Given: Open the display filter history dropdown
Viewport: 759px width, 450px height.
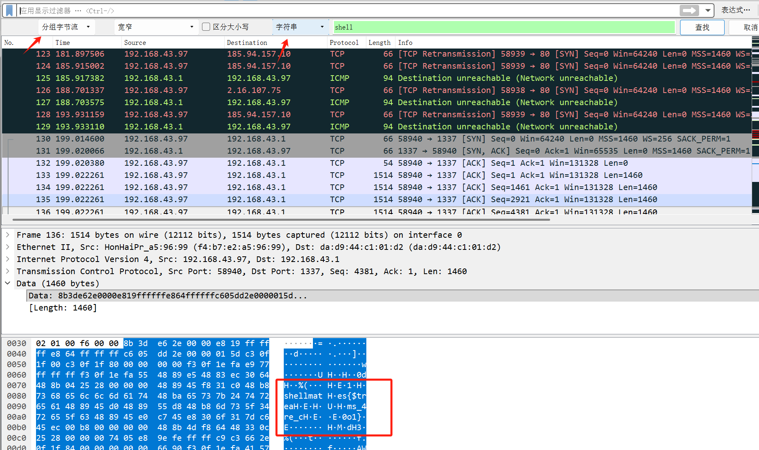Looking at the screenshot, I should point(708,10).
